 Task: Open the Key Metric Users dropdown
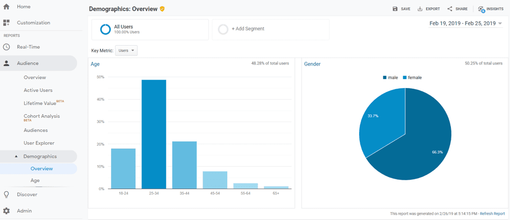(126, 51)
